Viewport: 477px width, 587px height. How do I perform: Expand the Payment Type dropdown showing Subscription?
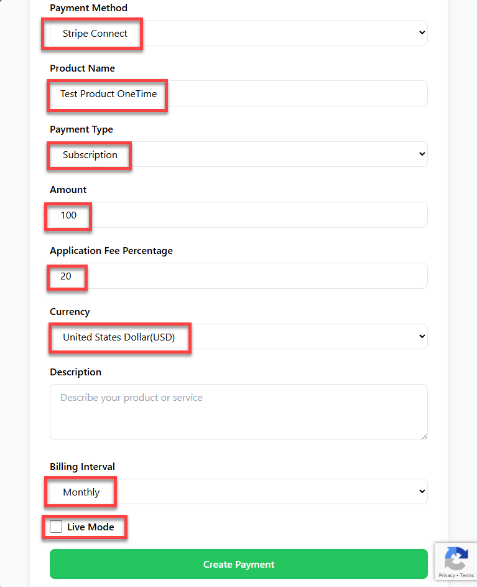[x=238, y=154]
